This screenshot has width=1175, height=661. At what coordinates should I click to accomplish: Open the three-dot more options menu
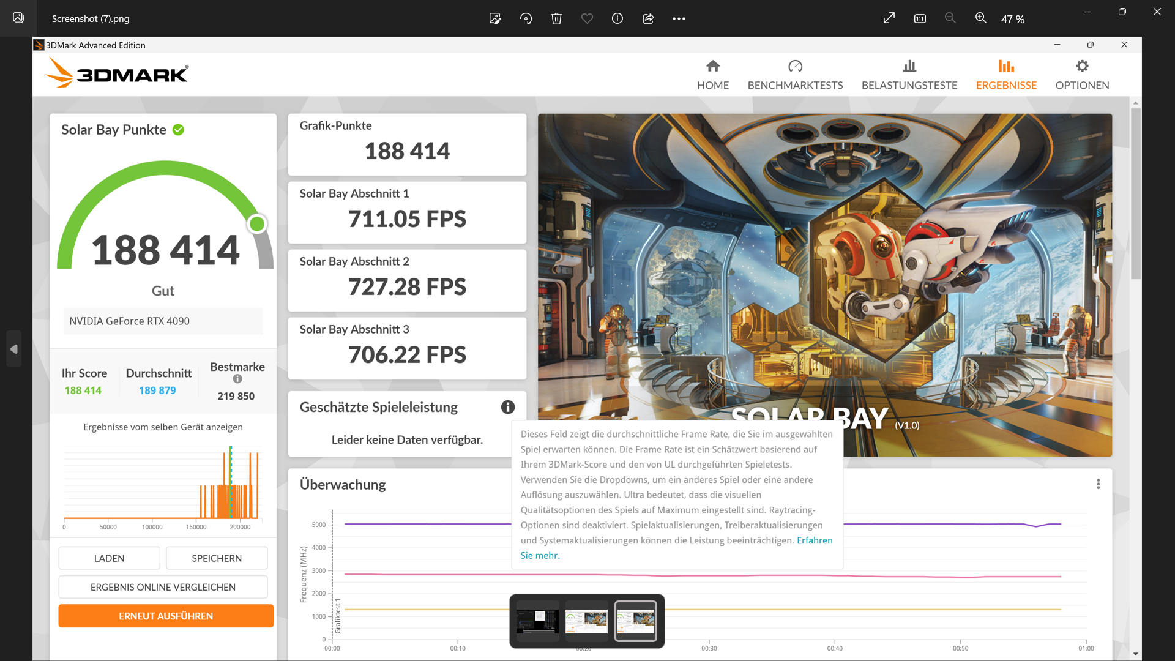679,18
